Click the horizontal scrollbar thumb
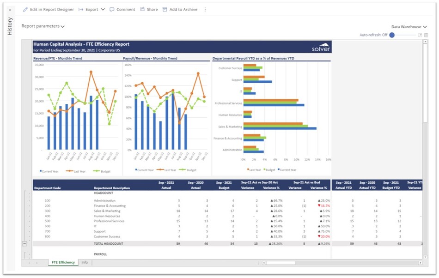This screenshot has width=439, height=278. [x=280, y=263]
